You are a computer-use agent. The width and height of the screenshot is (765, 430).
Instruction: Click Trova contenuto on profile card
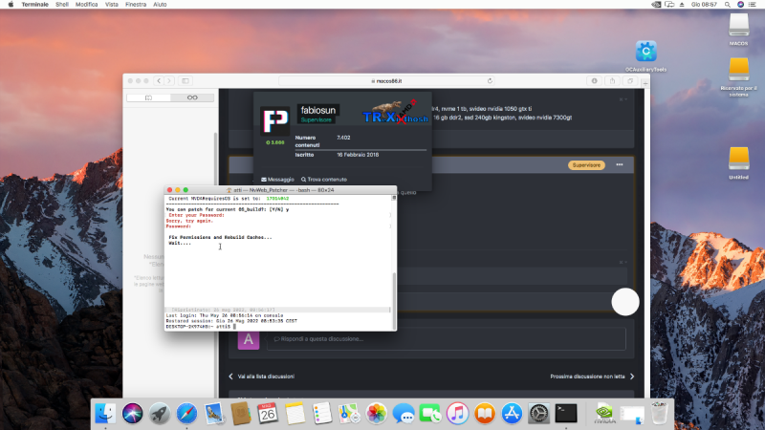[x=323, y=179]
